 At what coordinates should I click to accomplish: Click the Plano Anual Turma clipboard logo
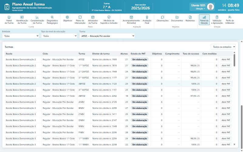7,7
